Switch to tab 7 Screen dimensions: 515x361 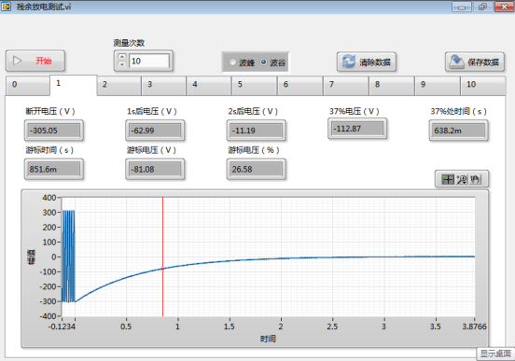[345, 86]
